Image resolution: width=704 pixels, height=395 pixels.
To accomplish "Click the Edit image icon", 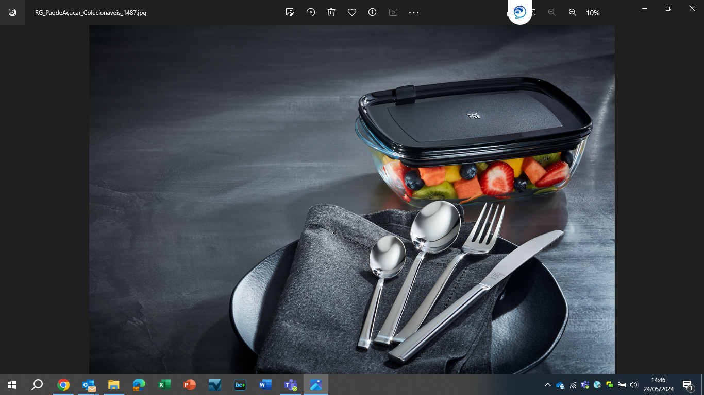I will 290,12.
